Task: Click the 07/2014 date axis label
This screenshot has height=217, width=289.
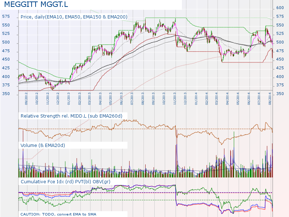Action: coord(259,99)
